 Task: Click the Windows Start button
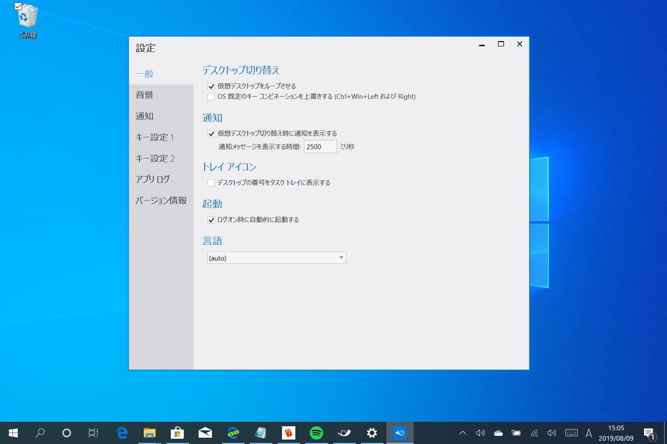pos(13,433)
